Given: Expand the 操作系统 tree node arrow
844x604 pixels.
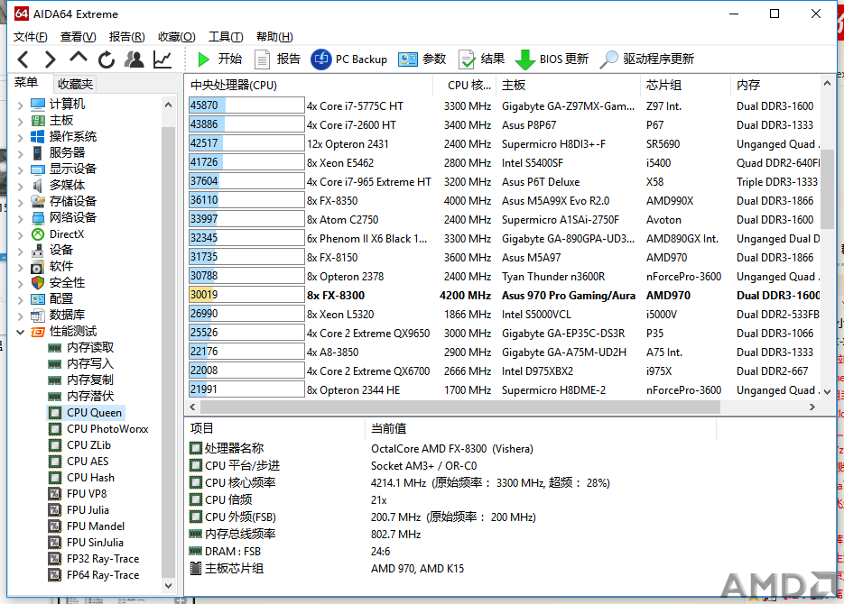Looking at the screenshot, I should [x=20, y=138].
